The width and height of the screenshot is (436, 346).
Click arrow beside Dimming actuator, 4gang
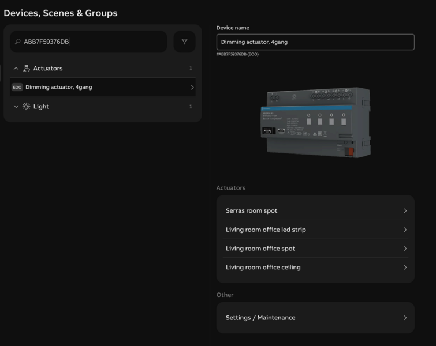pyautogui.click(x=192, y=88)
